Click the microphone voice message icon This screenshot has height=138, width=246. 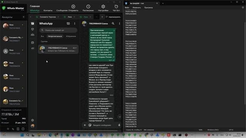tap(119, 125)
